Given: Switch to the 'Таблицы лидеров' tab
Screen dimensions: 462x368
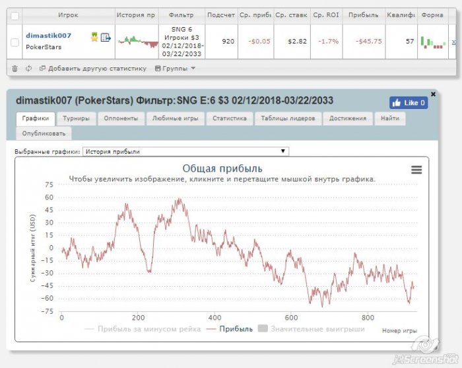Looking at the screenshot, I should click(288, 118).
